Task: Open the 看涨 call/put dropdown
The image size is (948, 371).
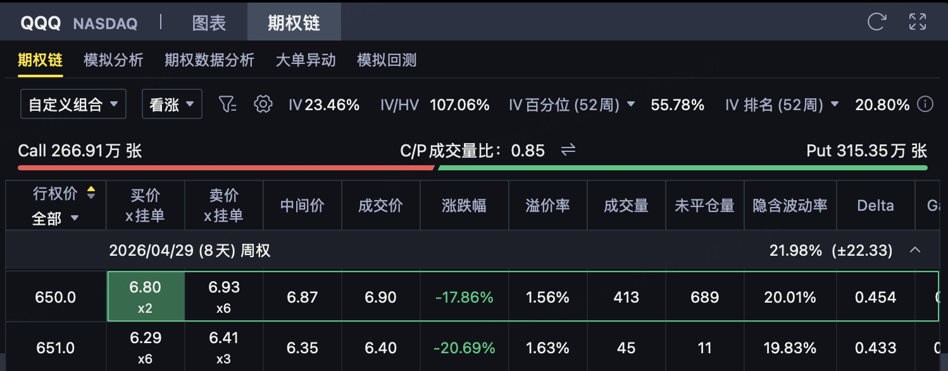Action: (172, 104)
